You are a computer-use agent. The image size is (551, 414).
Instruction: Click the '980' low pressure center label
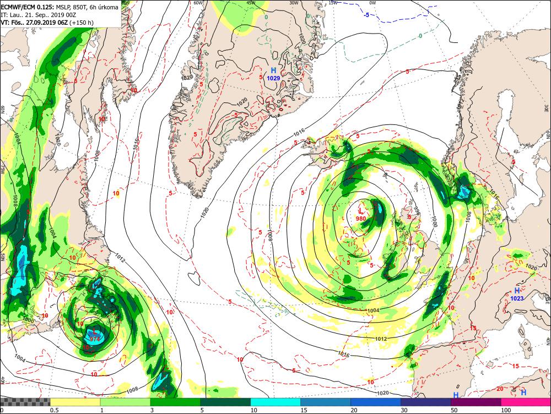361,219
